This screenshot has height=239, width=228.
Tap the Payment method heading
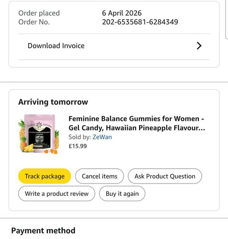(43, 230)
